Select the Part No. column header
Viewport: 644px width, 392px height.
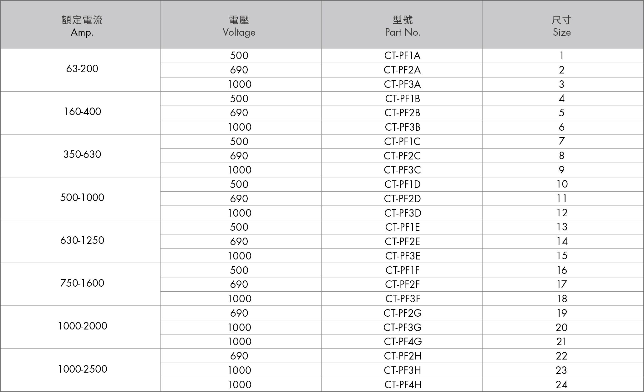click(402, 25)
